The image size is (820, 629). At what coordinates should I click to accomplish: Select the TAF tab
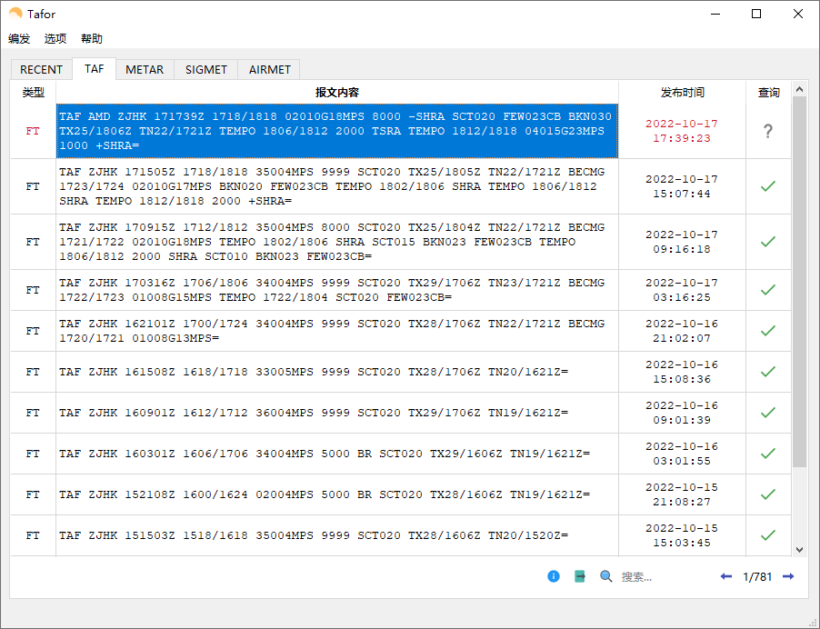tap(95, 68)
